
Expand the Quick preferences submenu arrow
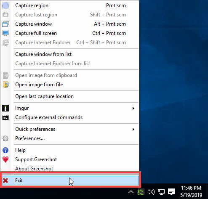point(133,129)
